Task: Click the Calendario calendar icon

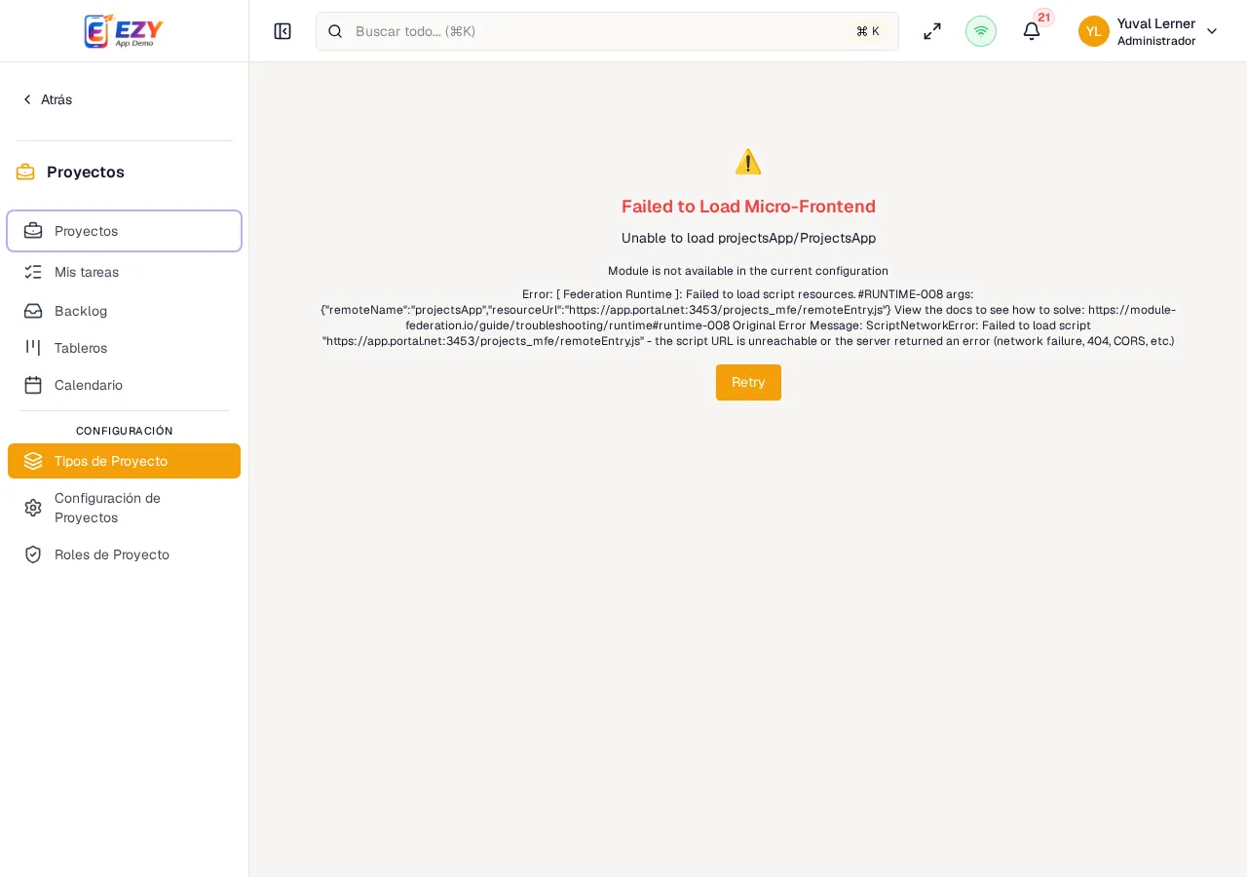Action: [33, 385]
